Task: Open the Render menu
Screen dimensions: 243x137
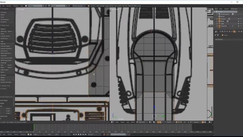Action: (9, 6)
